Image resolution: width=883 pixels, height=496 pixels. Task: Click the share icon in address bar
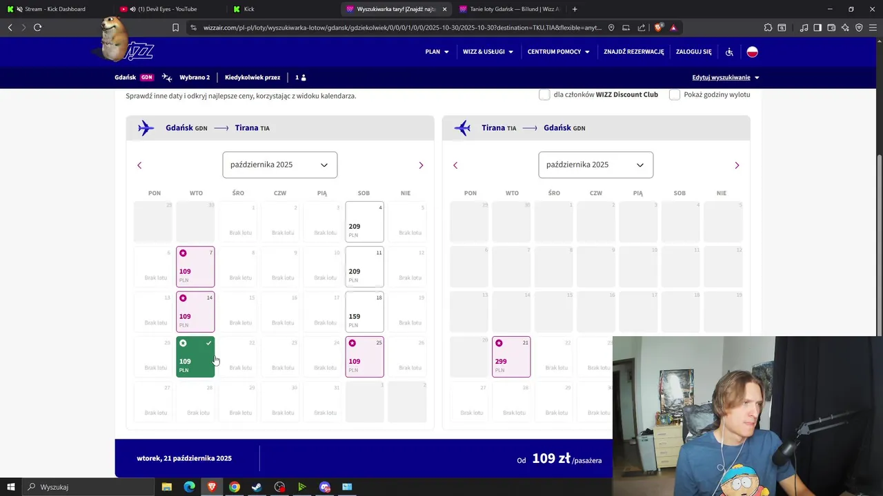642,28
